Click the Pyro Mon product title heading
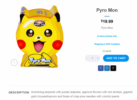 (107, 10)
